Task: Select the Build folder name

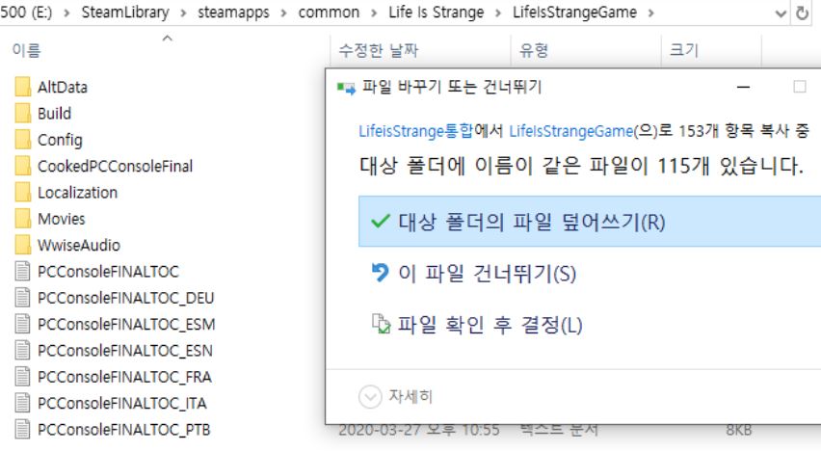Action: pos(54,113)
